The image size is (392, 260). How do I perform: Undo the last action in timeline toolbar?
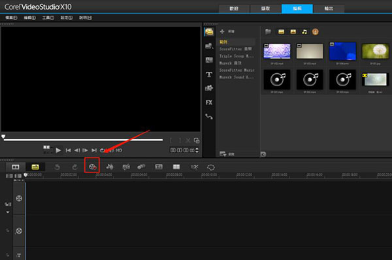pos(57,167)
